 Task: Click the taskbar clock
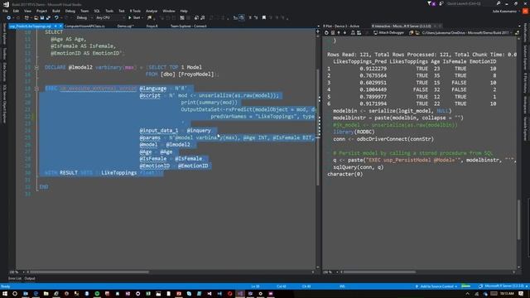tap(506, 294)
